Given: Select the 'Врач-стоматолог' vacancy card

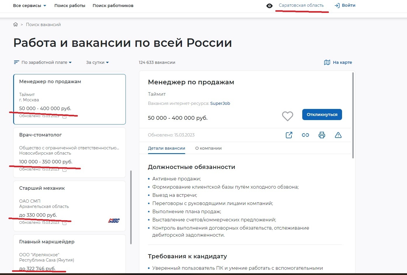Looking at the screenshot, I should click(69, 152).
